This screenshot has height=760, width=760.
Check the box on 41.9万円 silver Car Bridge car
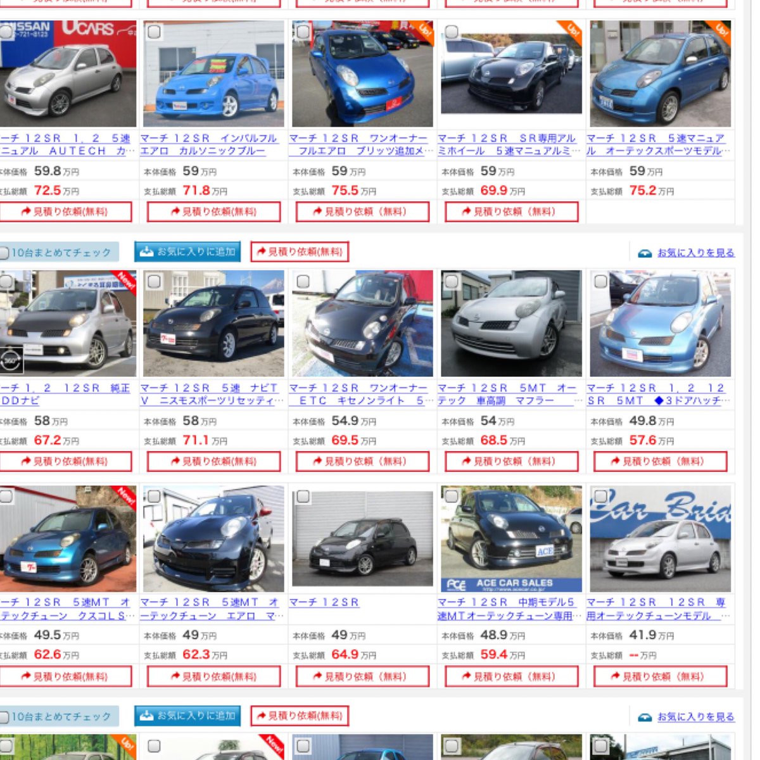[x=600, y=497]
